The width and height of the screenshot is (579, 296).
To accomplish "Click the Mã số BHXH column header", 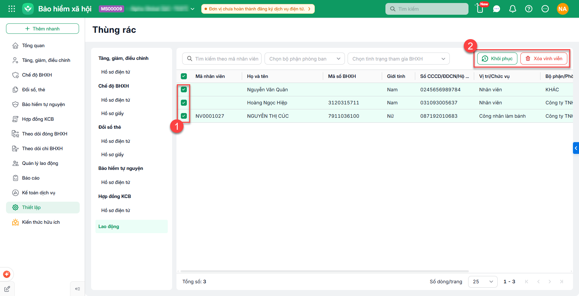I will 342,76.
